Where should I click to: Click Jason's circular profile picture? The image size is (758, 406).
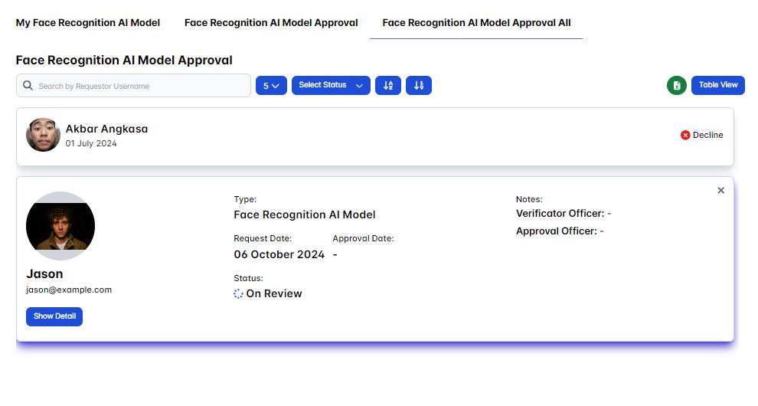coord(60,226)
